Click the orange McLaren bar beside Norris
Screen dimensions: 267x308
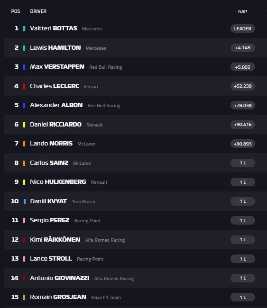pos(24,144)
